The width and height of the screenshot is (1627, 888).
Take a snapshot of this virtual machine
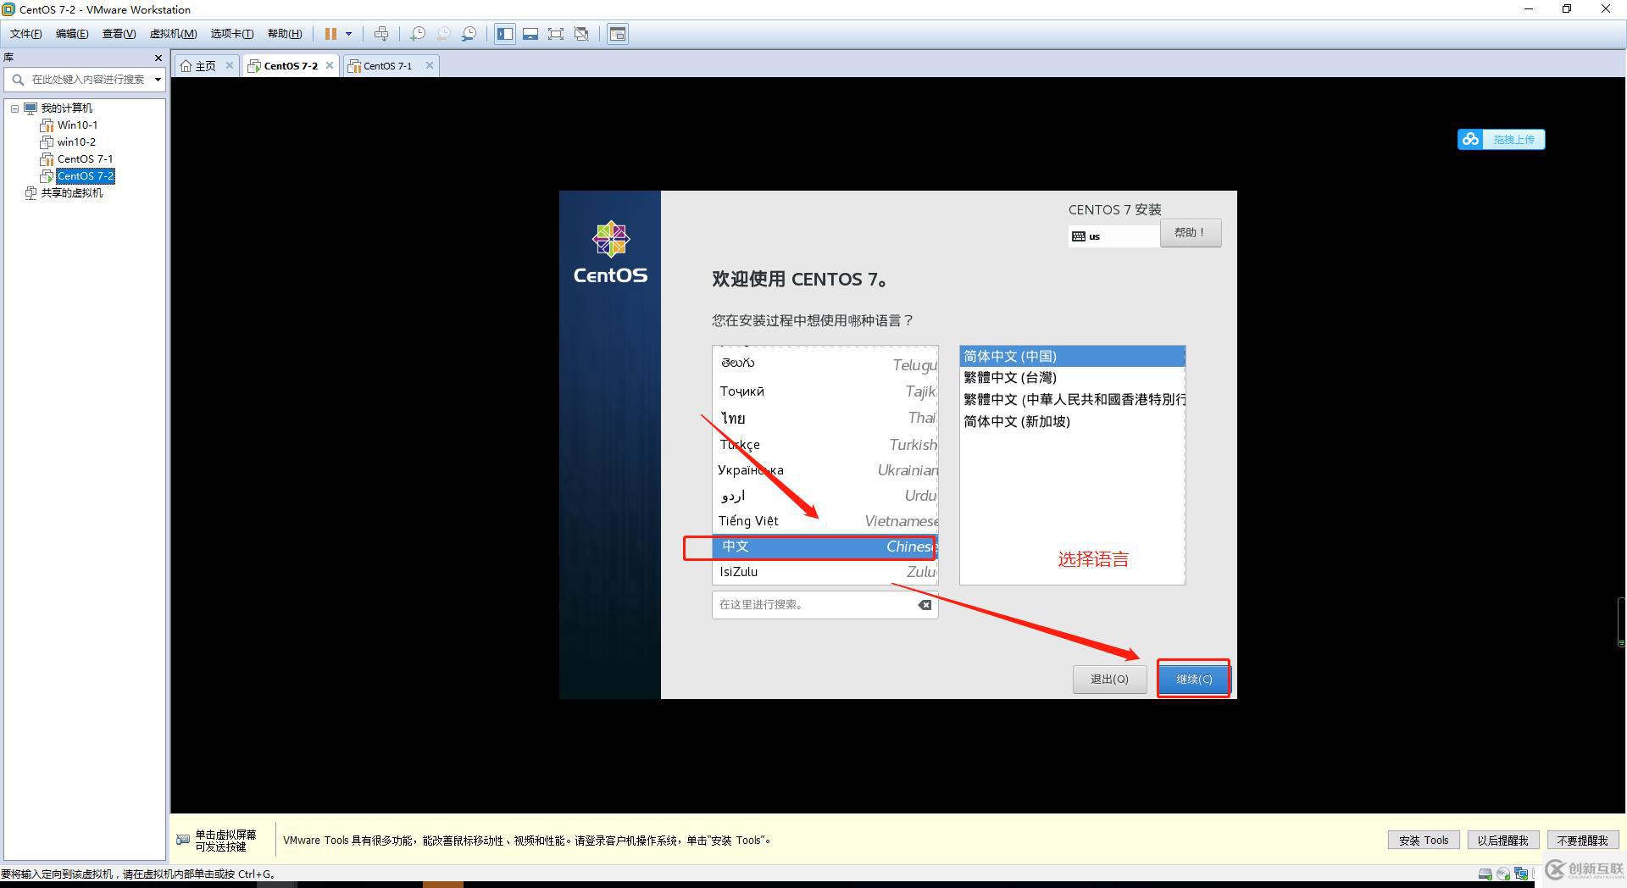pos(418,34)
